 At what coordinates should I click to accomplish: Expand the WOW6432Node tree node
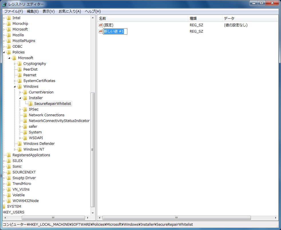pyautogui.click(x=4, y=201)
